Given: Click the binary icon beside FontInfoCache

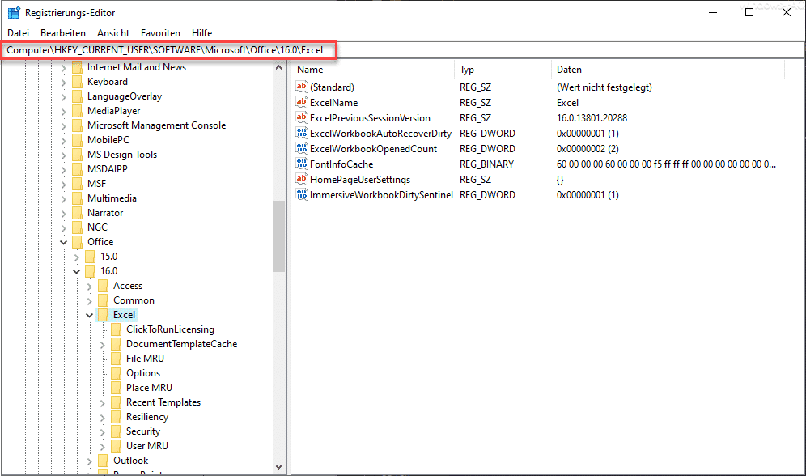Looking at the screenshot, I should [302, 164].
